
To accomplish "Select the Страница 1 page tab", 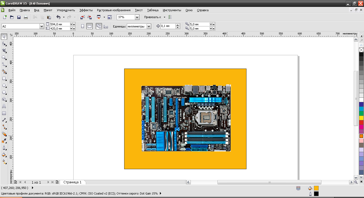I will (x=72, y=182).
